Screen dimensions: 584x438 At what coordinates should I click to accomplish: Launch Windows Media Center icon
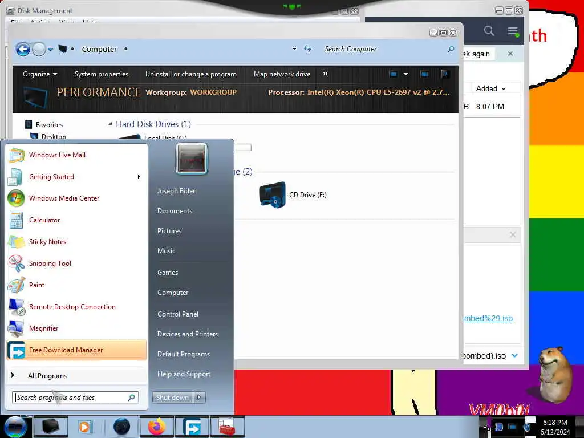[x=16, y=198]
